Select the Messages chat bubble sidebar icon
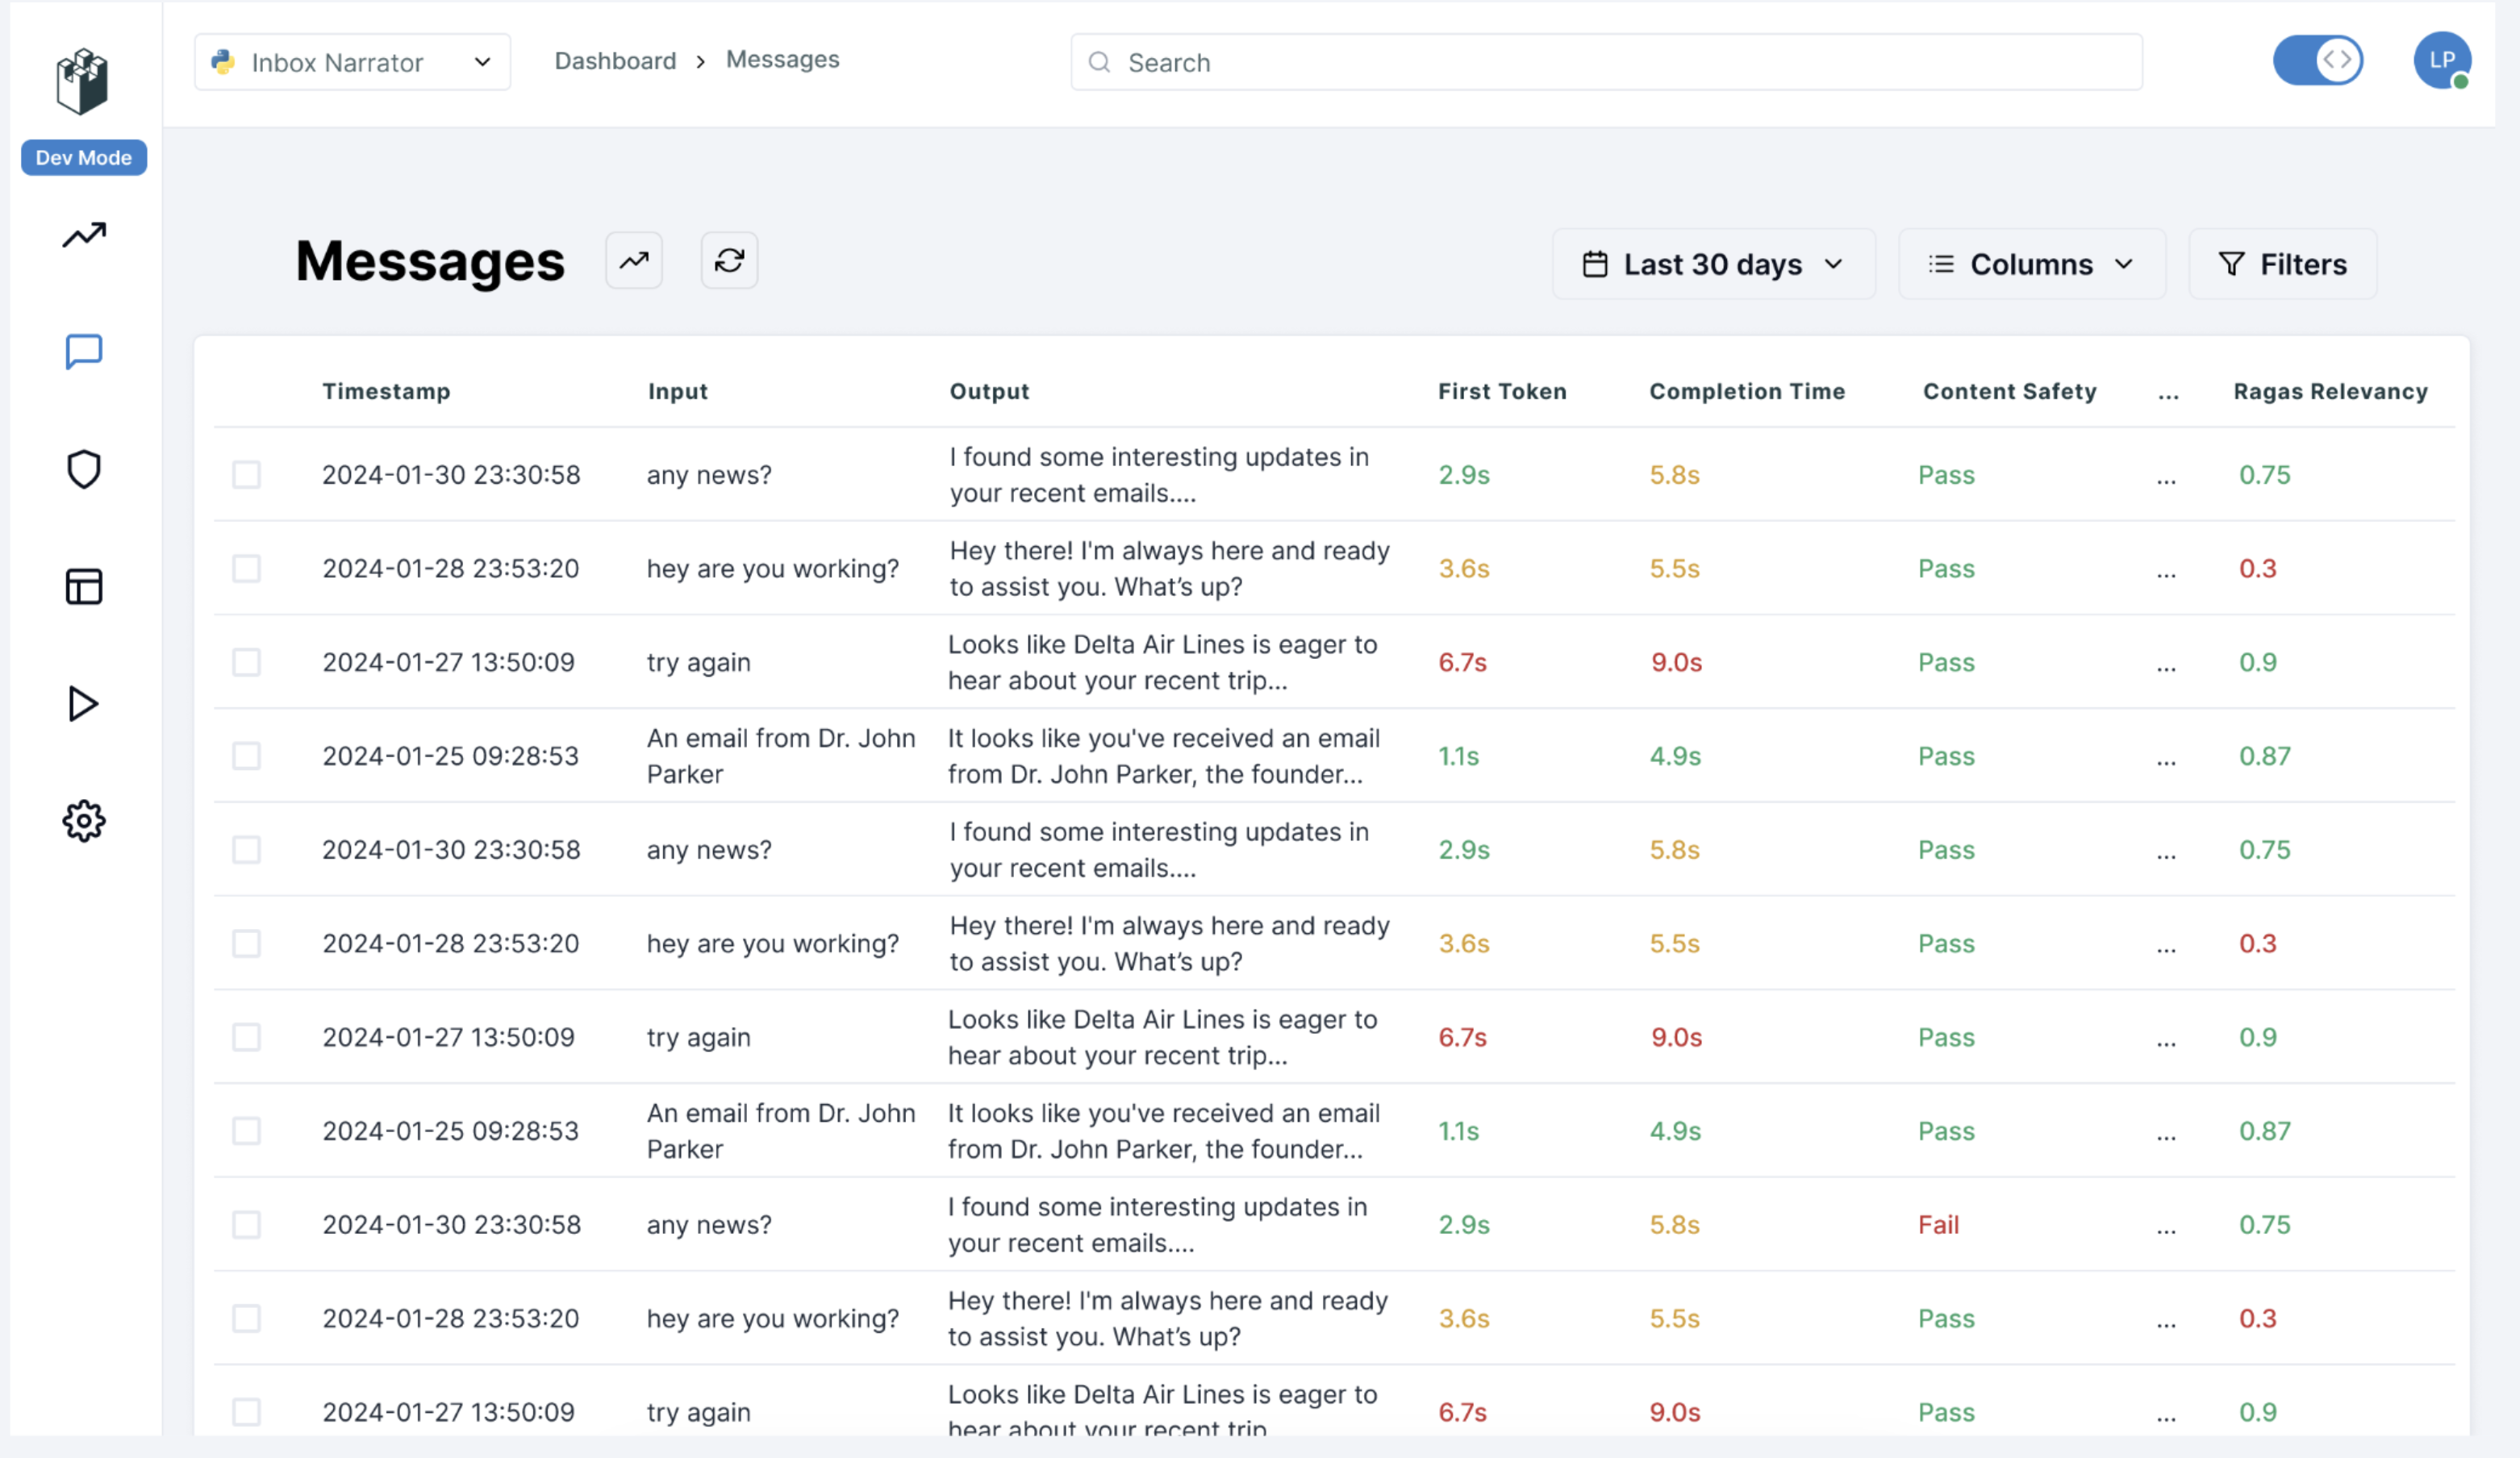 tap(83, 352)
